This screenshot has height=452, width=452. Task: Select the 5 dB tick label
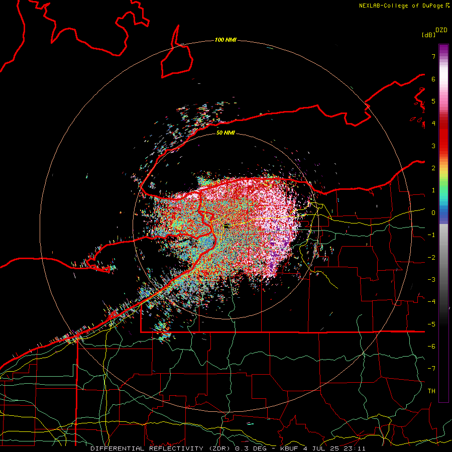tap(433, 101)
